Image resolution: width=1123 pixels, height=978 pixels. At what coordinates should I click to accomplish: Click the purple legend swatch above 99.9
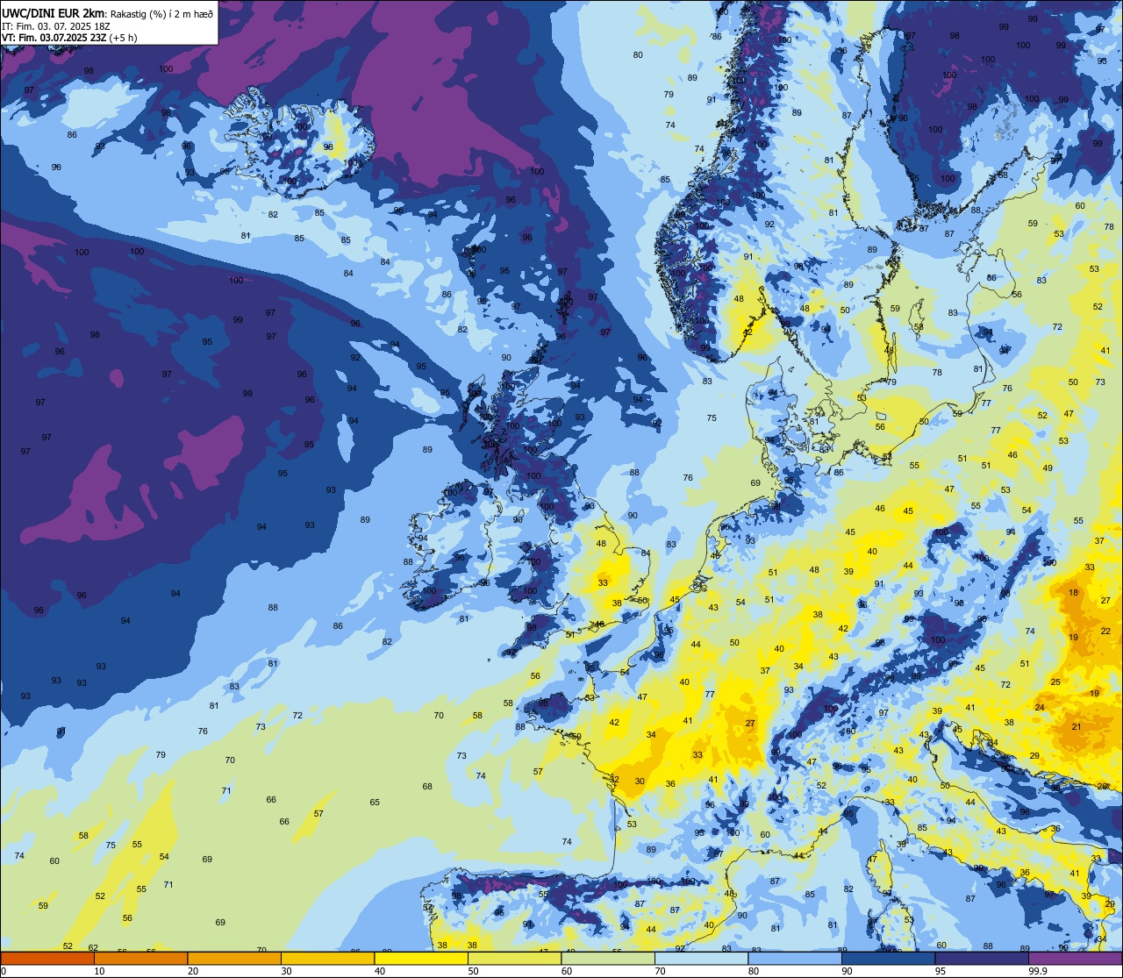[1075, 959]
